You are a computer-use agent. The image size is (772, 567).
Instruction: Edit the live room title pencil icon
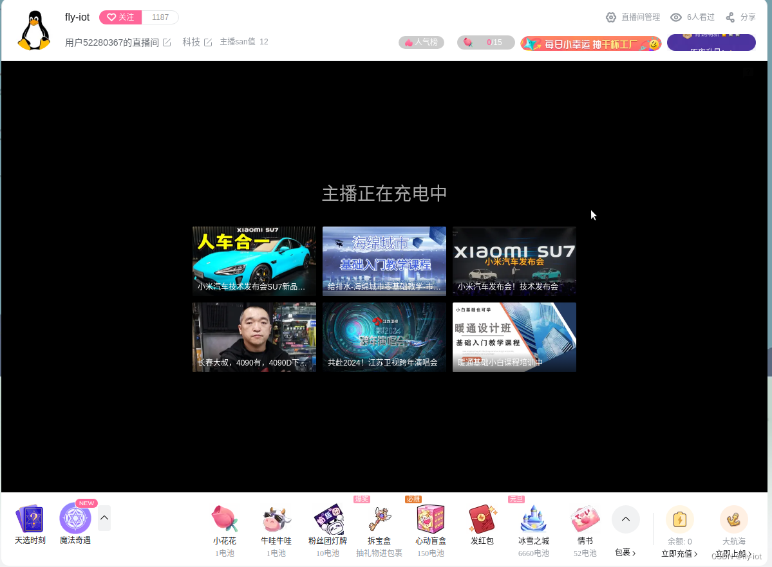click(167, 42)
